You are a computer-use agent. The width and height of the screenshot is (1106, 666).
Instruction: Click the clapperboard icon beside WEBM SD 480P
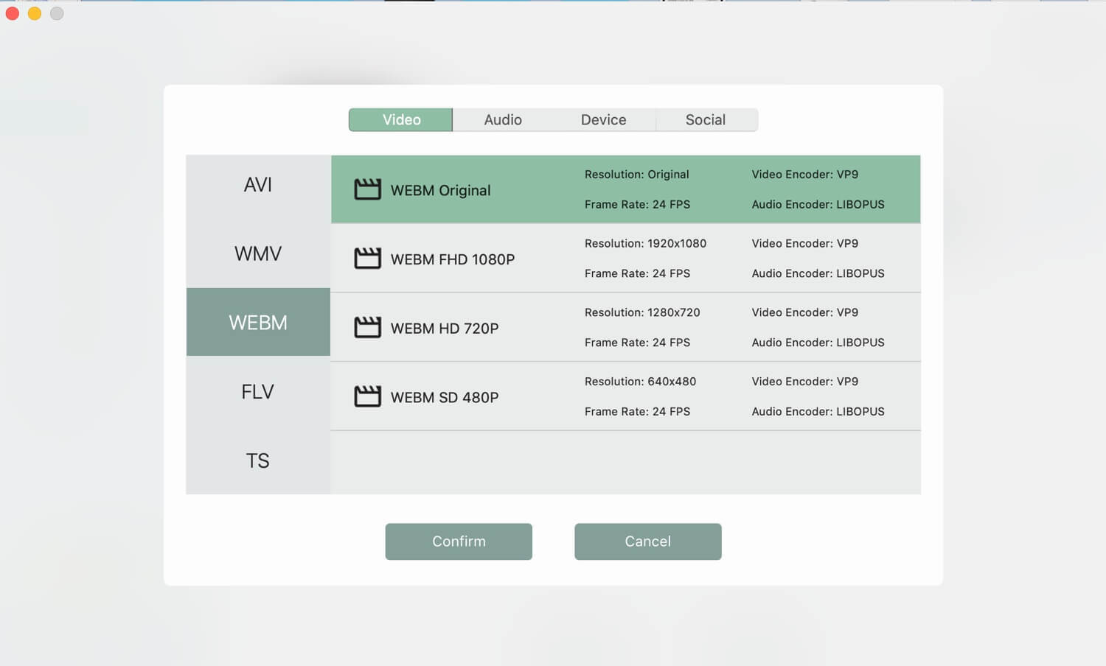(x=367, y=396)
